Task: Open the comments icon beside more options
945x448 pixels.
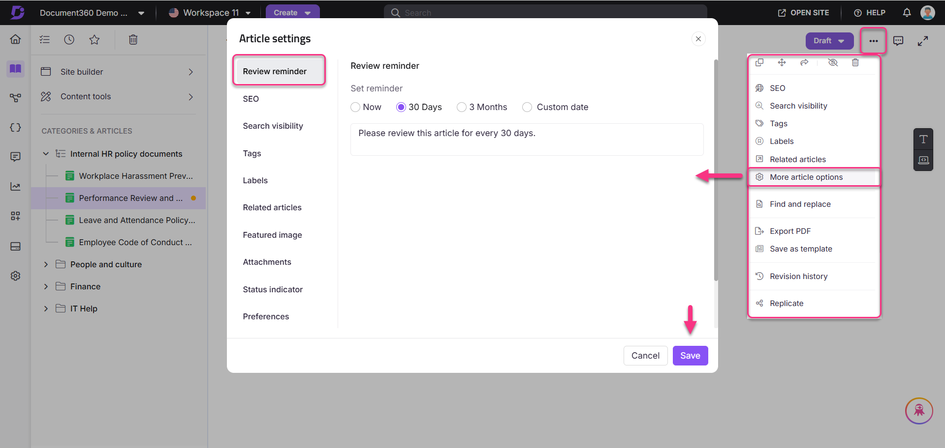Action: click(898, 41)
